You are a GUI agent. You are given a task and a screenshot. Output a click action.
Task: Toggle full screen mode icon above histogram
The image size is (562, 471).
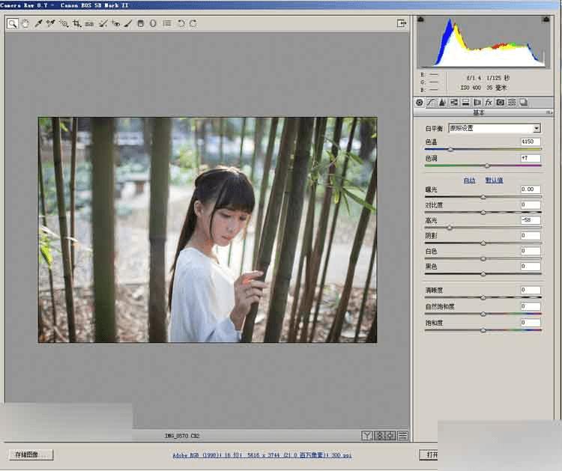[x=402, y=23]
